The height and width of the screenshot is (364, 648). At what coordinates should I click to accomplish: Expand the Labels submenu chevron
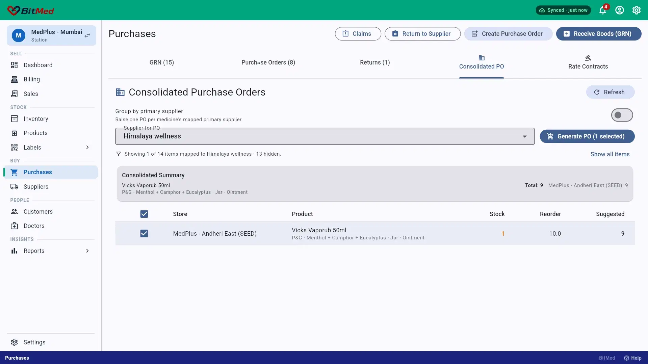[87, 148]
